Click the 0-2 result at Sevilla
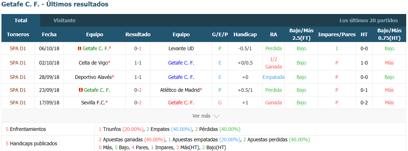 point(138,103)
